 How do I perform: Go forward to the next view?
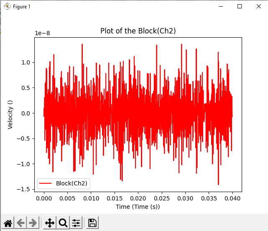pos(33,223)
